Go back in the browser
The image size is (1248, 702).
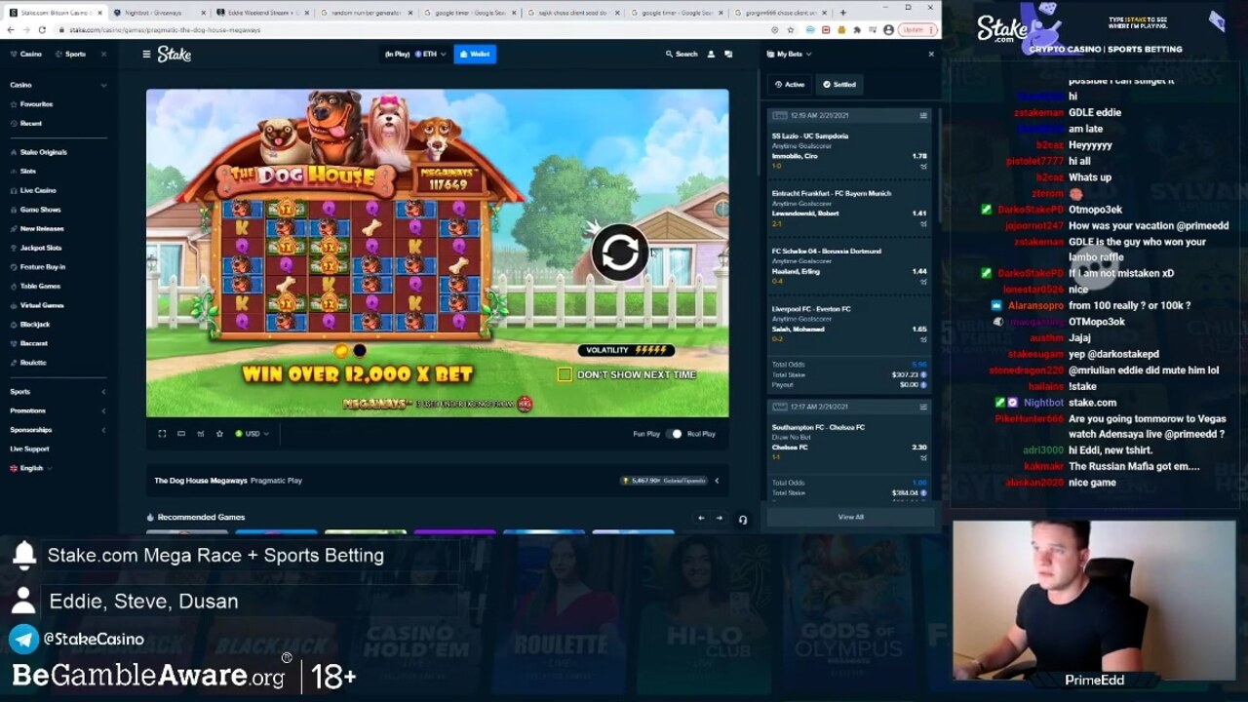tap(11, 30)
